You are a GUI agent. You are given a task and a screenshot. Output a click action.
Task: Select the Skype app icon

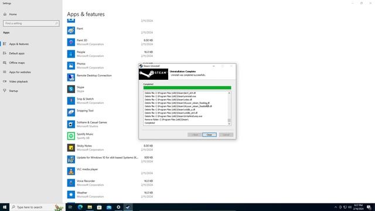[x=71, y=89]
